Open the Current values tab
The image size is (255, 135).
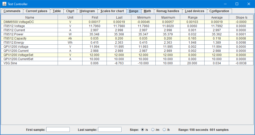pyautogui.click(x=36, y=11)
